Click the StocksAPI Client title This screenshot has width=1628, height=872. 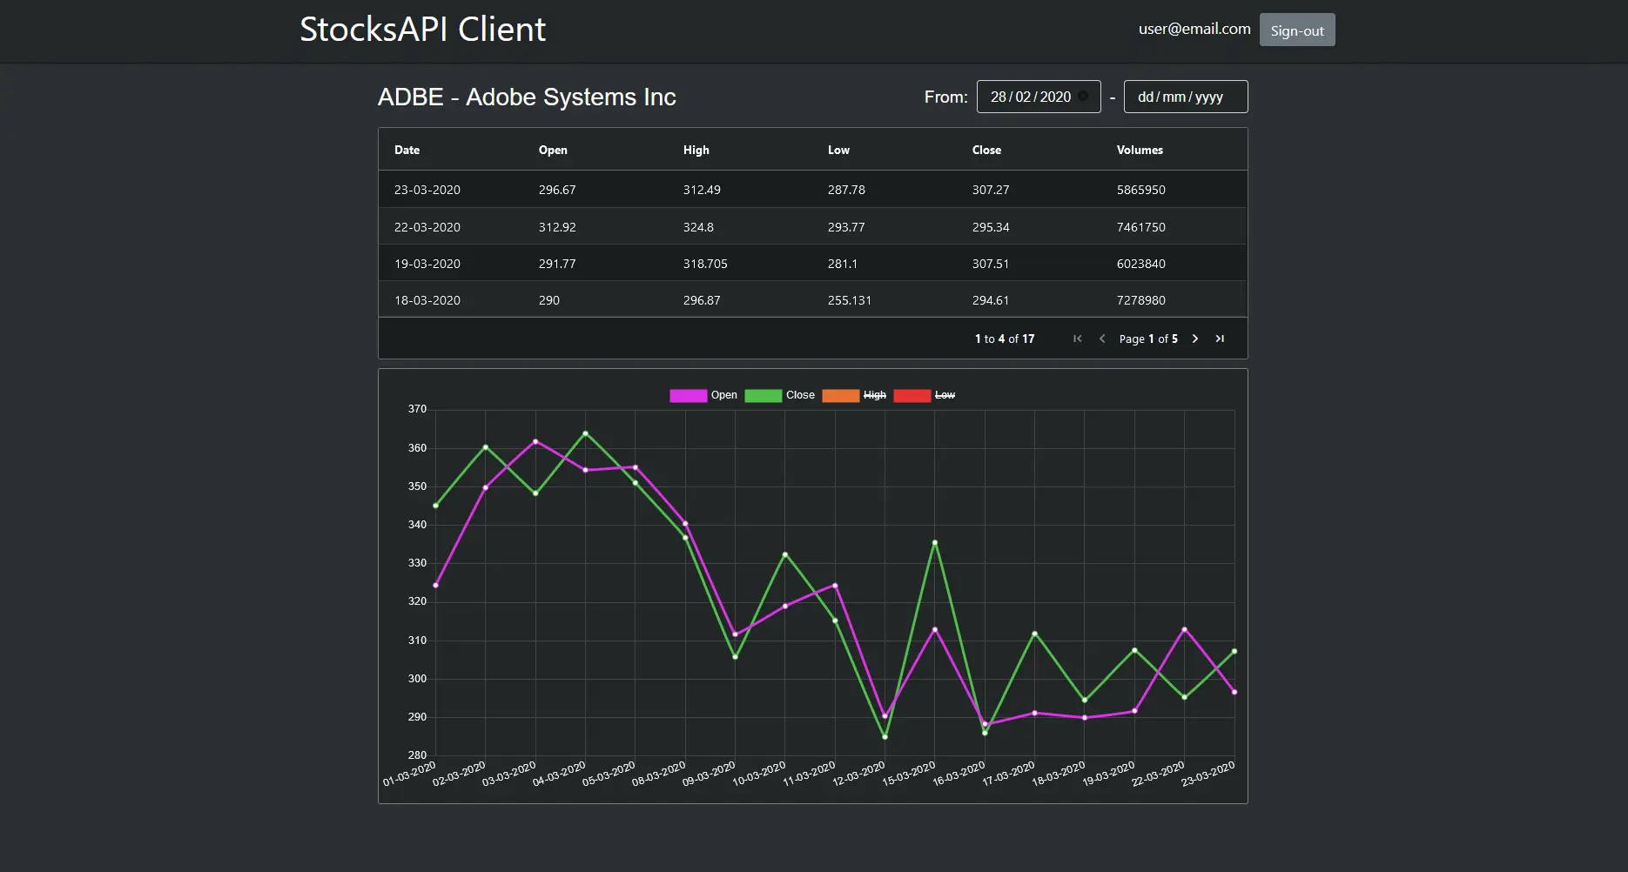(x=422, y=29)
